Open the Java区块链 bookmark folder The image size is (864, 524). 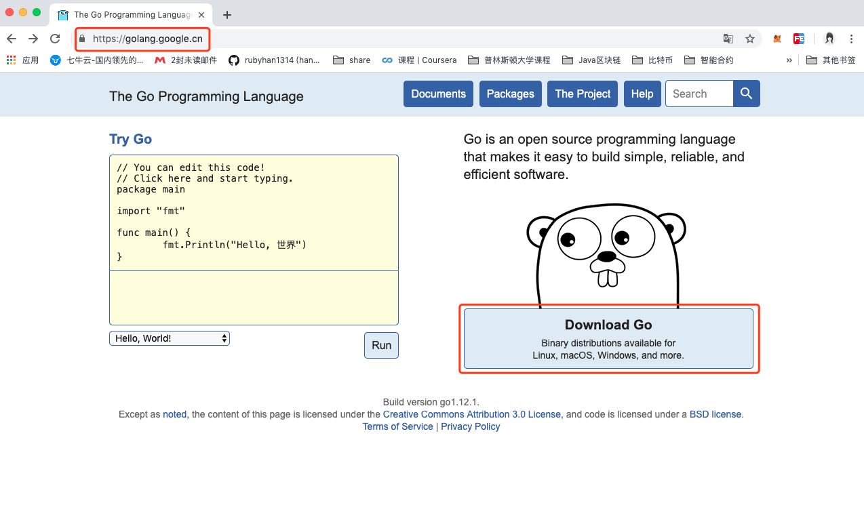point(591,60)
